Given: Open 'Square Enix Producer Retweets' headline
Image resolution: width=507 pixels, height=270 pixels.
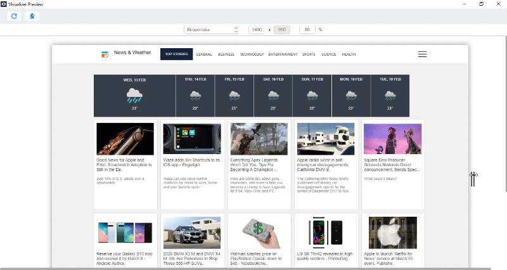Looking at the screenshot, I should coord(392,165).
